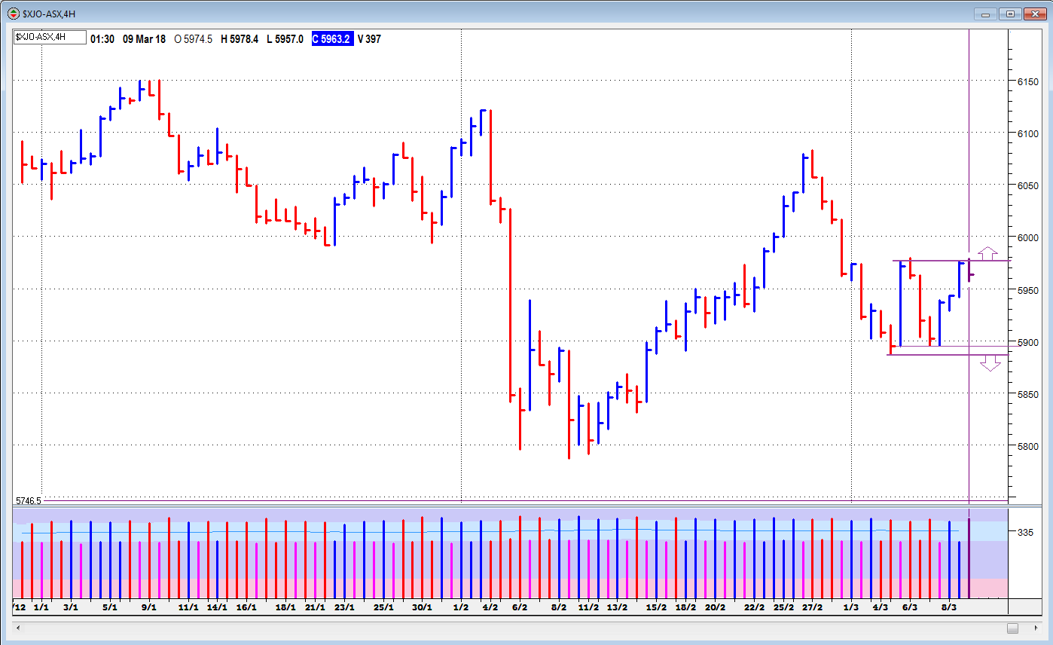The width and height of the screenshot is (1053, 645).
Task: Click the 13/2 date axis label
Action: (617, 607)
